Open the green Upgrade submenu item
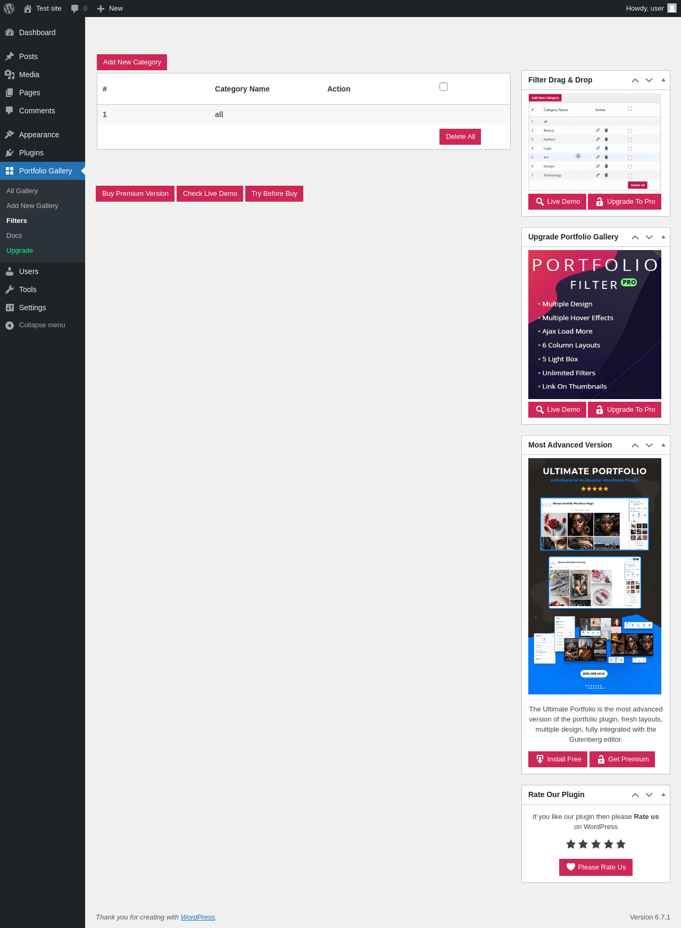 pos(43,251)
